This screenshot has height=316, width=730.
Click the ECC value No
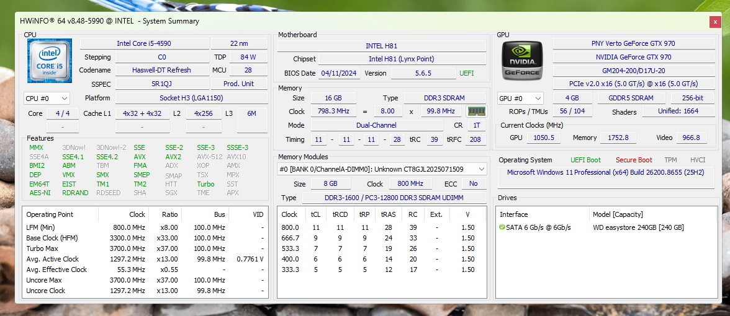coord(474,183)
